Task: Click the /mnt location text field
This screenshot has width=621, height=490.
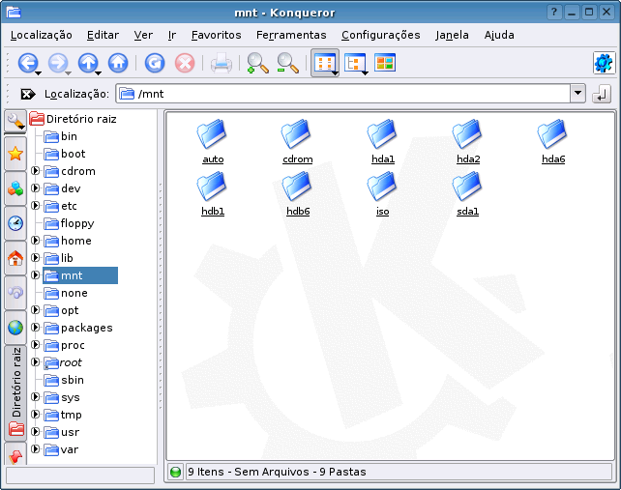Action: pos(342,94)
